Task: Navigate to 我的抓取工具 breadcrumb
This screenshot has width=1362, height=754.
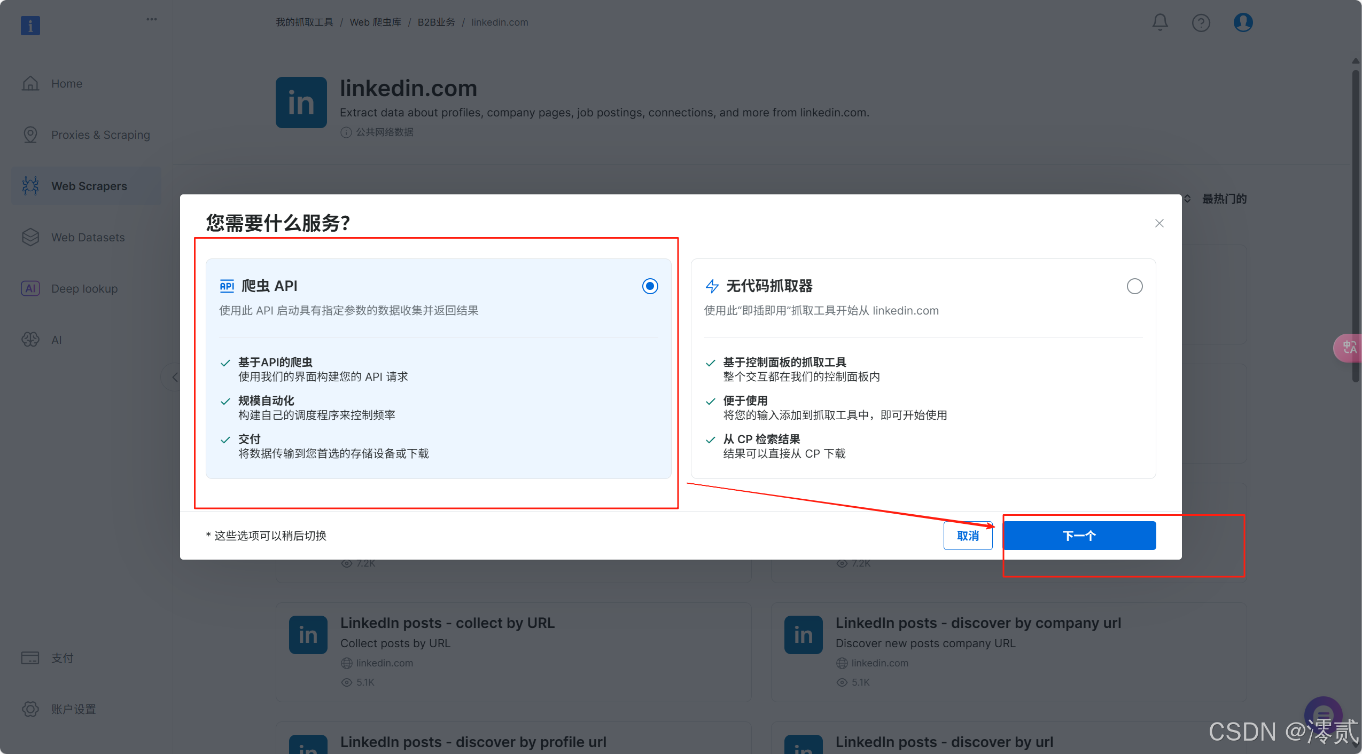Action: 304,22
